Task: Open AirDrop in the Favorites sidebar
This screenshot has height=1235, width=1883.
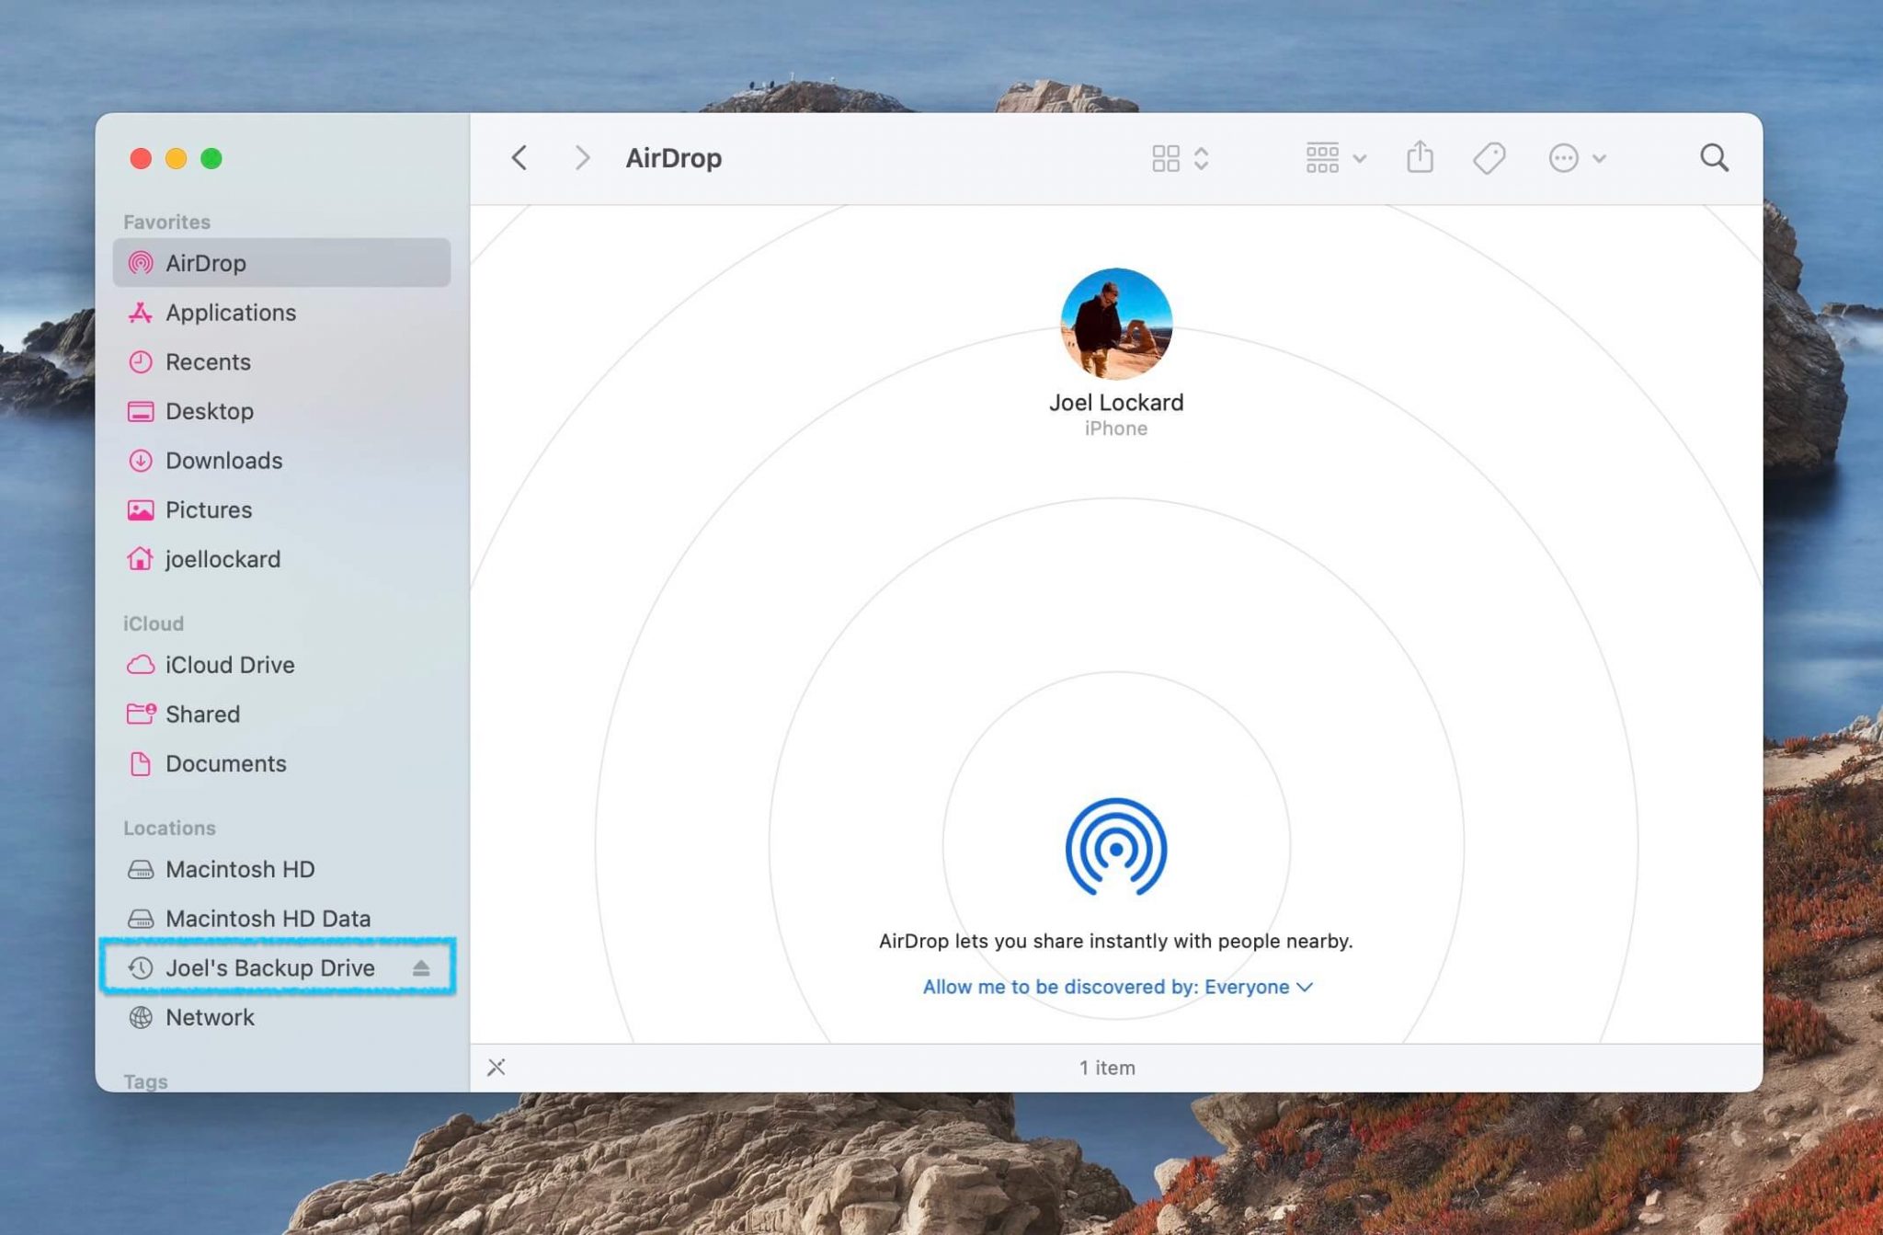Action: [x=281, y=263]
